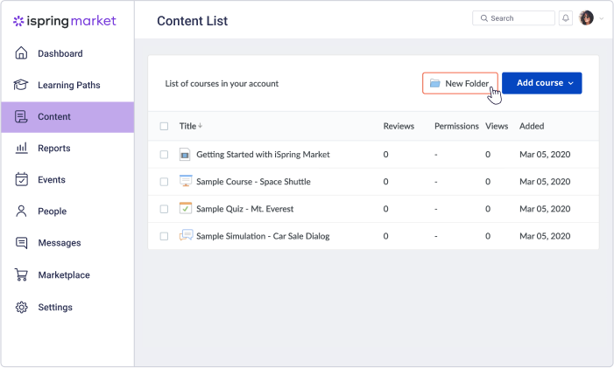
Task: Click Reviews count in Getting Started row
Action: (x=385, y=155)
